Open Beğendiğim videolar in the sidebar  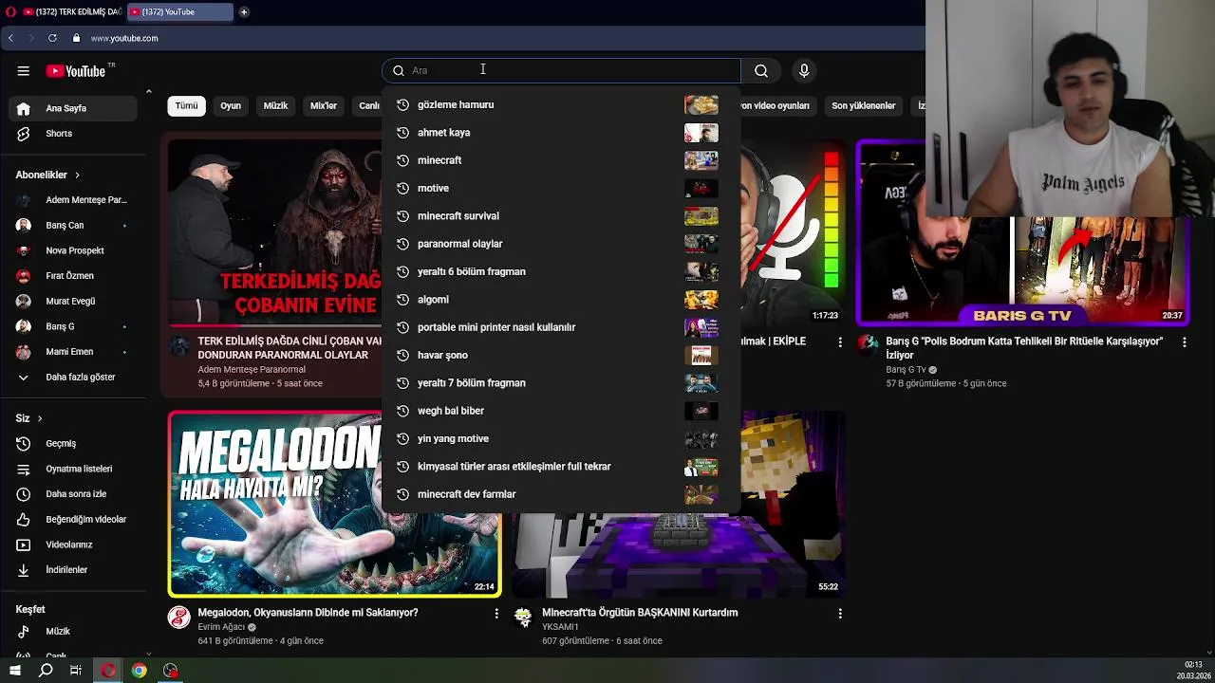pyautogui.click(x=72, y=520)
